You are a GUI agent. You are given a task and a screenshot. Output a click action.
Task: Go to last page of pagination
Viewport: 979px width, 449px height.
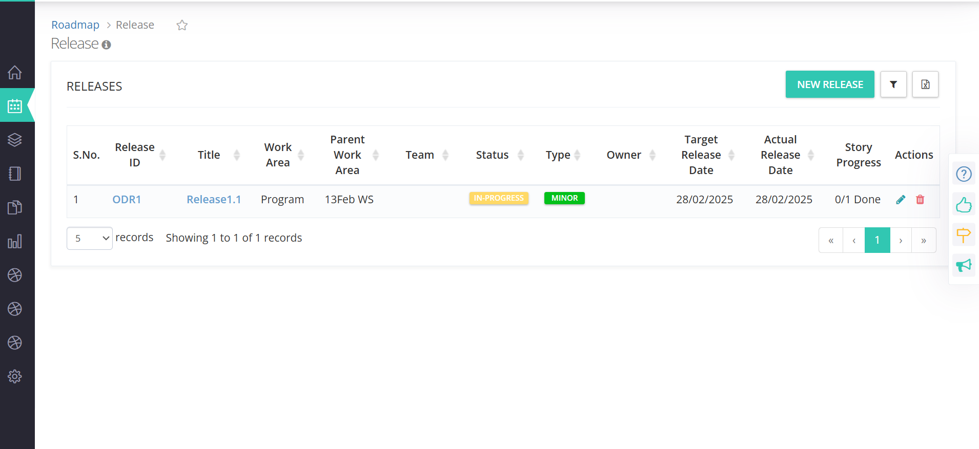pos(924,241)
